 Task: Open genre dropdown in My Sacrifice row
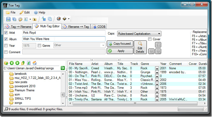157,68
